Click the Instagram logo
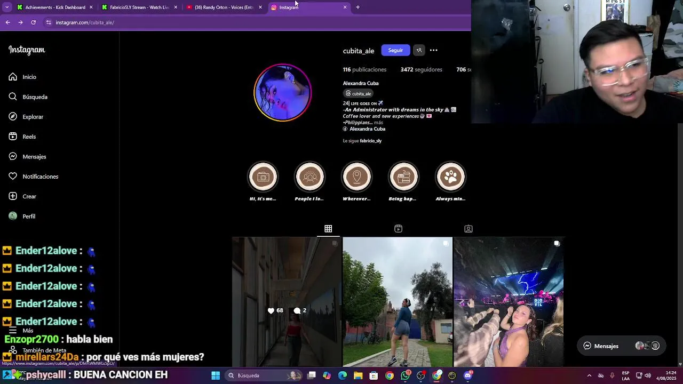The width and height of the screenshot is (683, 384). [x=27, y=50]
